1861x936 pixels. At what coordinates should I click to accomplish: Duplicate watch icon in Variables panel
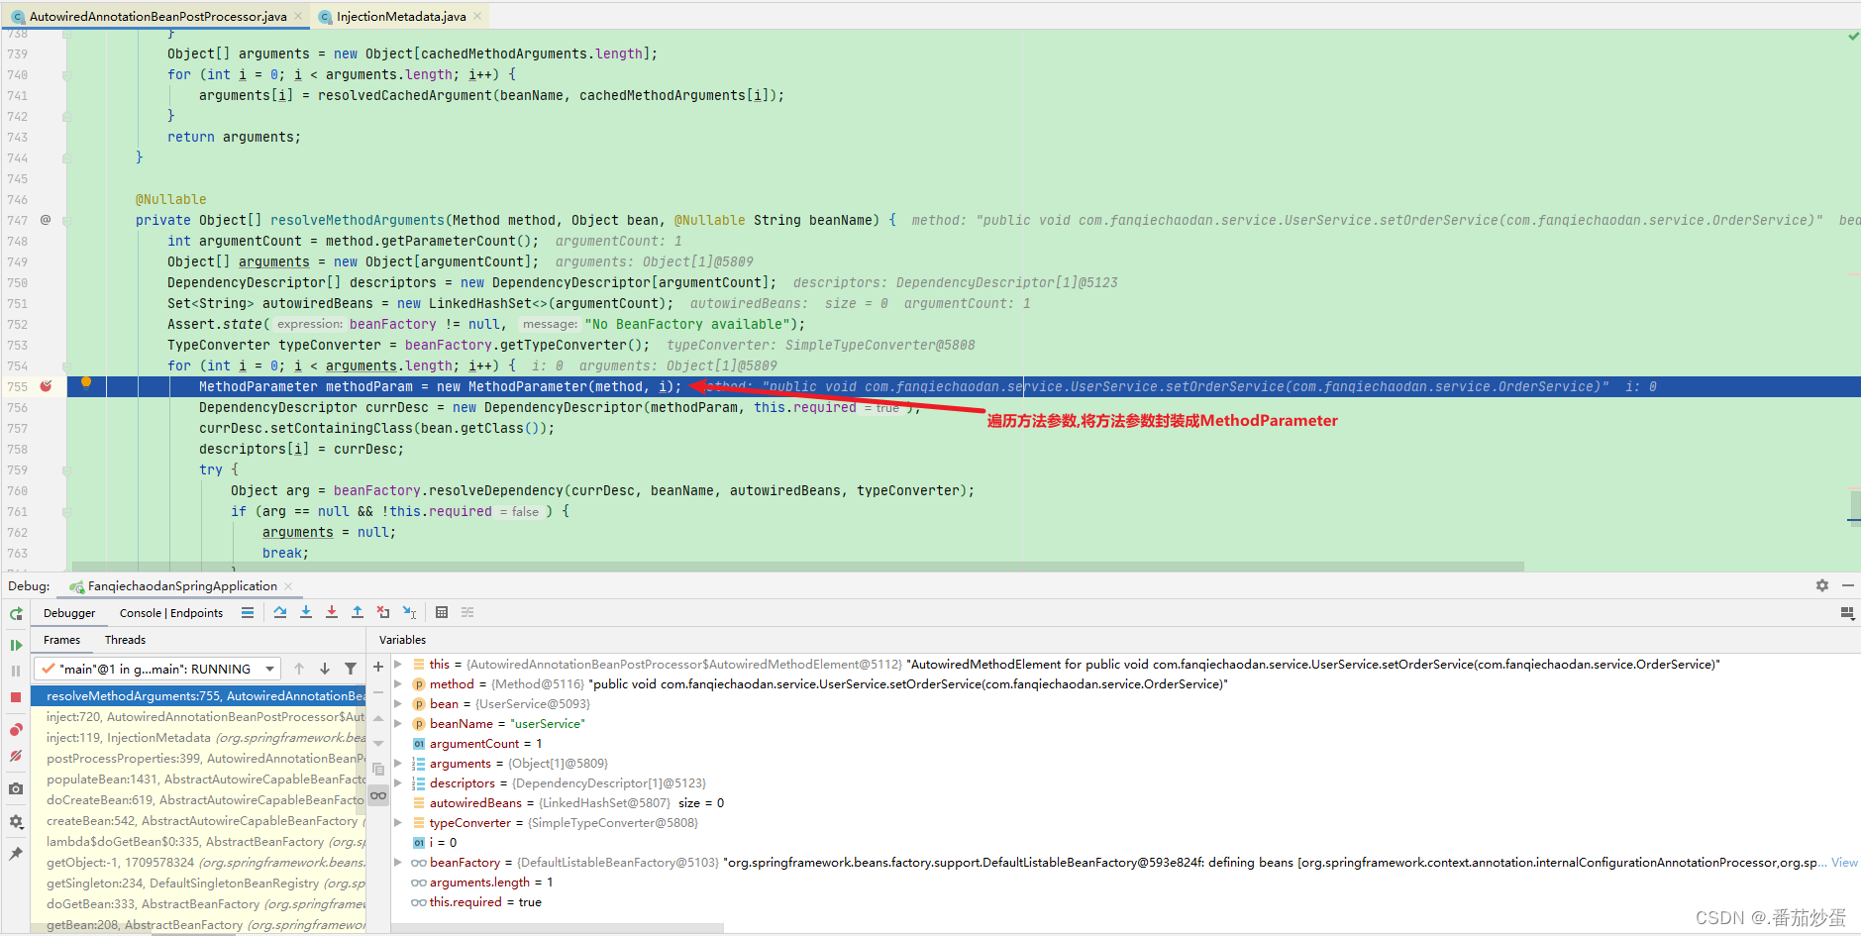(378, 770)
